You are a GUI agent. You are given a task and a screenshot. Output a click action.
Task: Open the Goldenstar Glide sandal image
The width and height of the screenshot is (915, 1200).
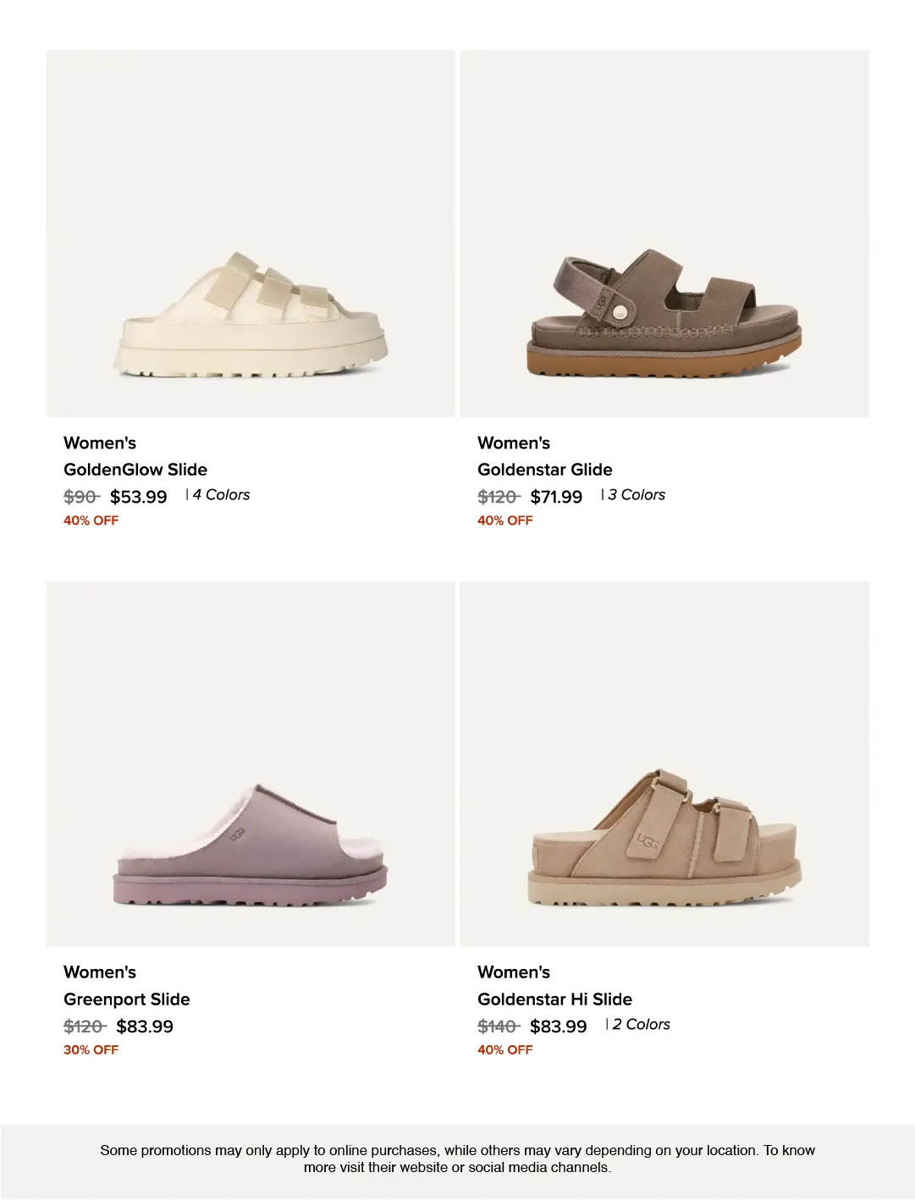pos(664,234)
